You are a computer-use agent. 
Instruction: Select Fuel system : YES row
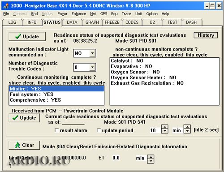pos(56,95)
